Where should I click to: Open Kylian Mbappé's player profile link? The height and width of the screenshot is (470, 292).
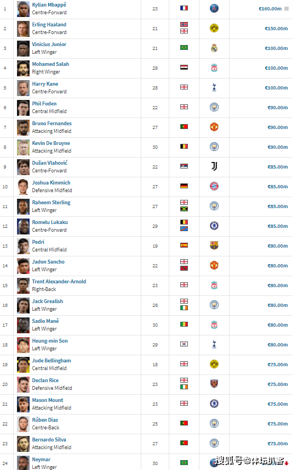49,5
